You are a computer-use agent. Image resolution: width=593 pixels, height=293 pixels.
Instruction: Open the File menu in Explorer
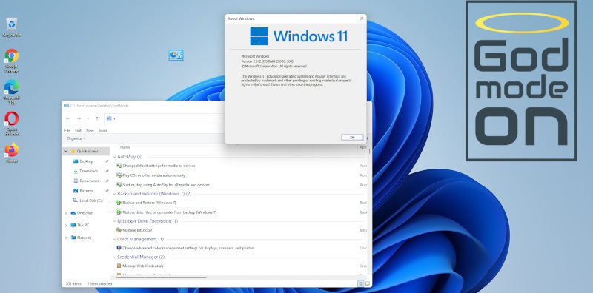tap(67, 130)
